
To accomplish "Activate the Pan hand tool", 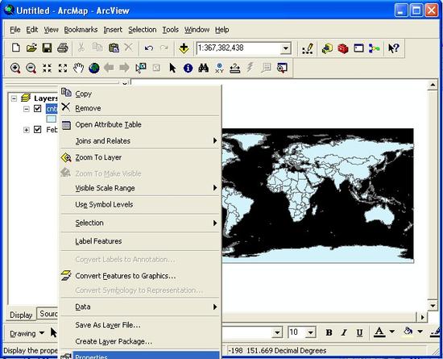I will pos(78,69).
